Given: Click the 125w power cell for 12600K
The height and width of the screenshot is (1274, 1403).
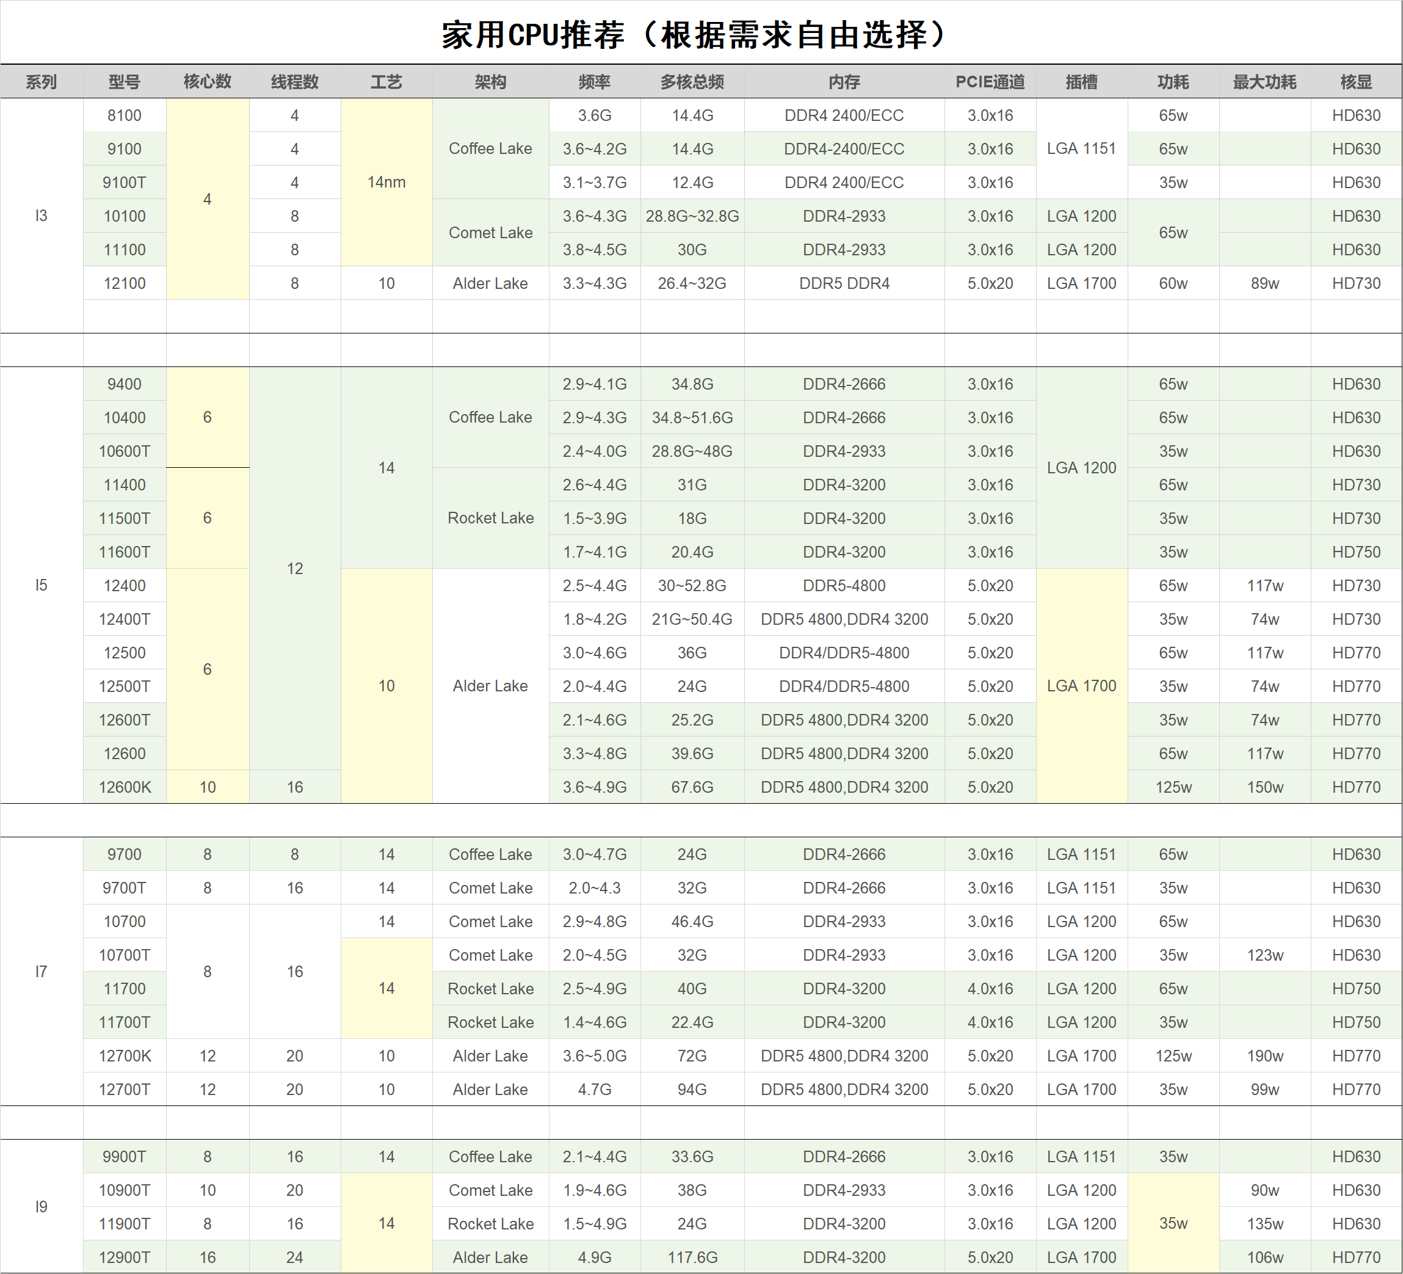Looking at the screenshot, I should tap(1173, 787).
